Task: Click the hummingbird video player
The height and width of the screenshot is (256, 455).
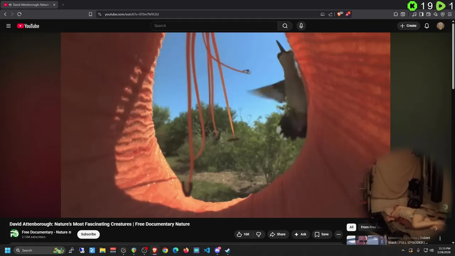Action: (x=225, y=125)
